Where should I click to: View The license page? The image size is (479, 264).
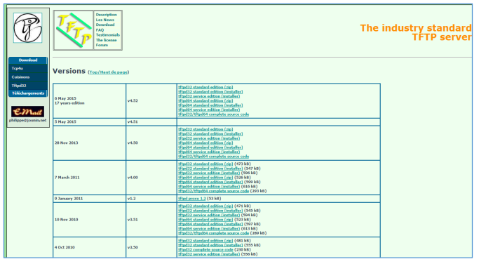[106, 40]
